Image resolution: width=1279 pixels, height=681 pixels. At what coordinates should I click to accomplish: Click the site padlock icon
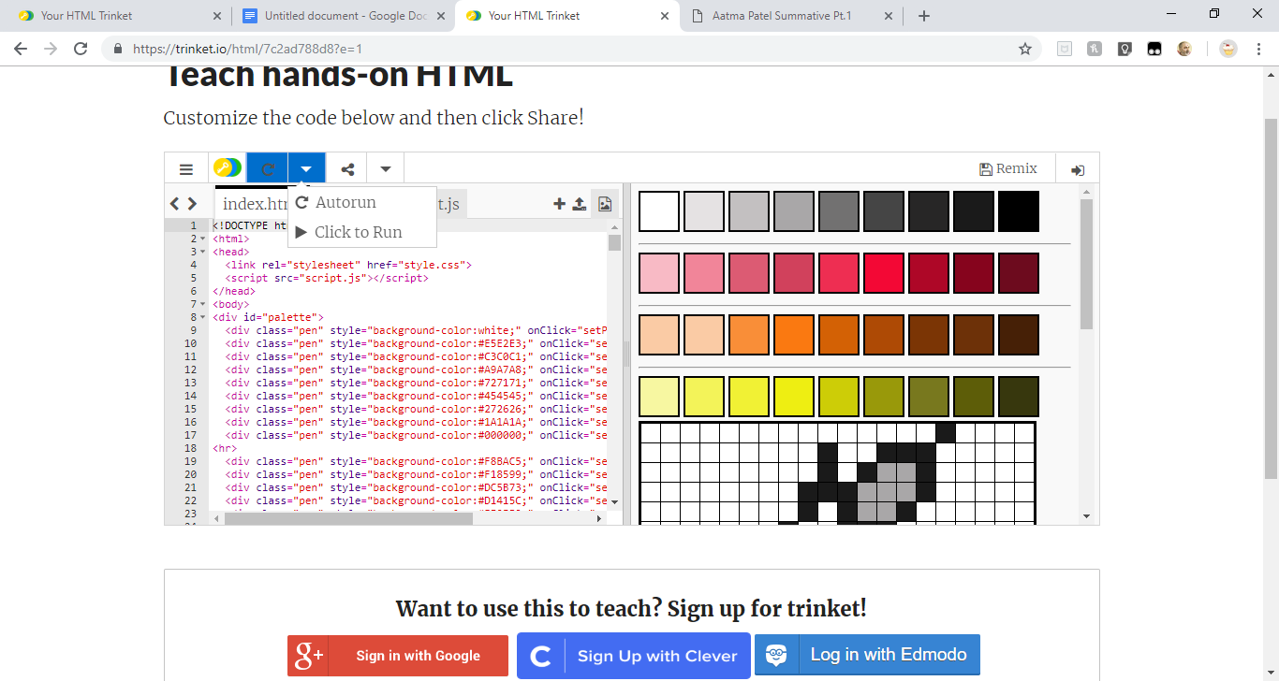pyautogui.click(x=118, y=49)
